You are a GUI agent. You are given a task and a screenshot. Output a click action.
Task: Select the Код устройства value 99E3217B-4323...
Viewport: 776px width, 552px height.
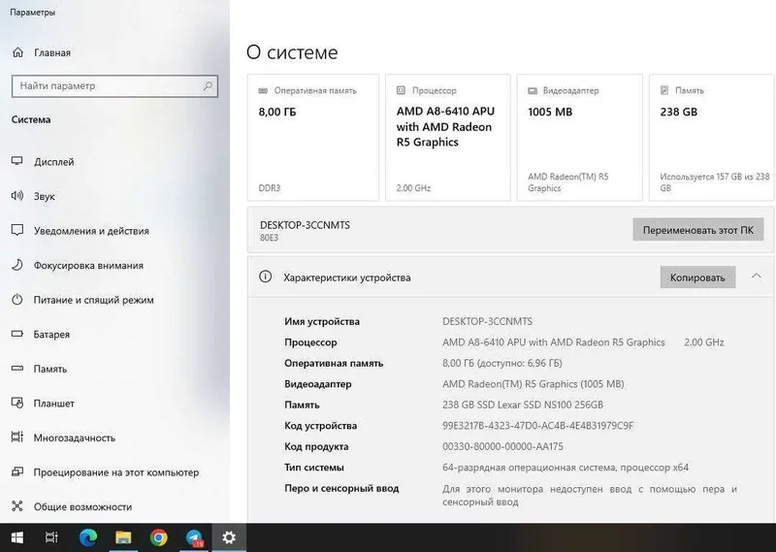(x=538, y=426)
